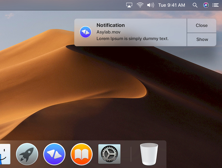
Task: Click the clock showing Tue 9:41 AM
Action: pos(172,5)
